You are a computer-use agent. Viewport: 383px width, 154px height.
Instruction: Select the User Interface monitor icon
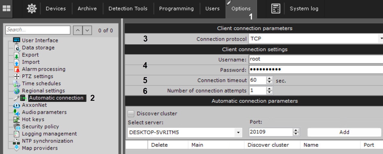click(17, 40)
